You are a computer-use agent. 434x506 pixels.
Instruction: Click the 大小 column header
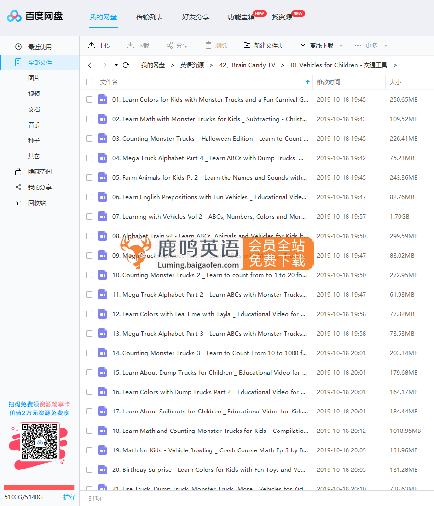coord(396,82)
